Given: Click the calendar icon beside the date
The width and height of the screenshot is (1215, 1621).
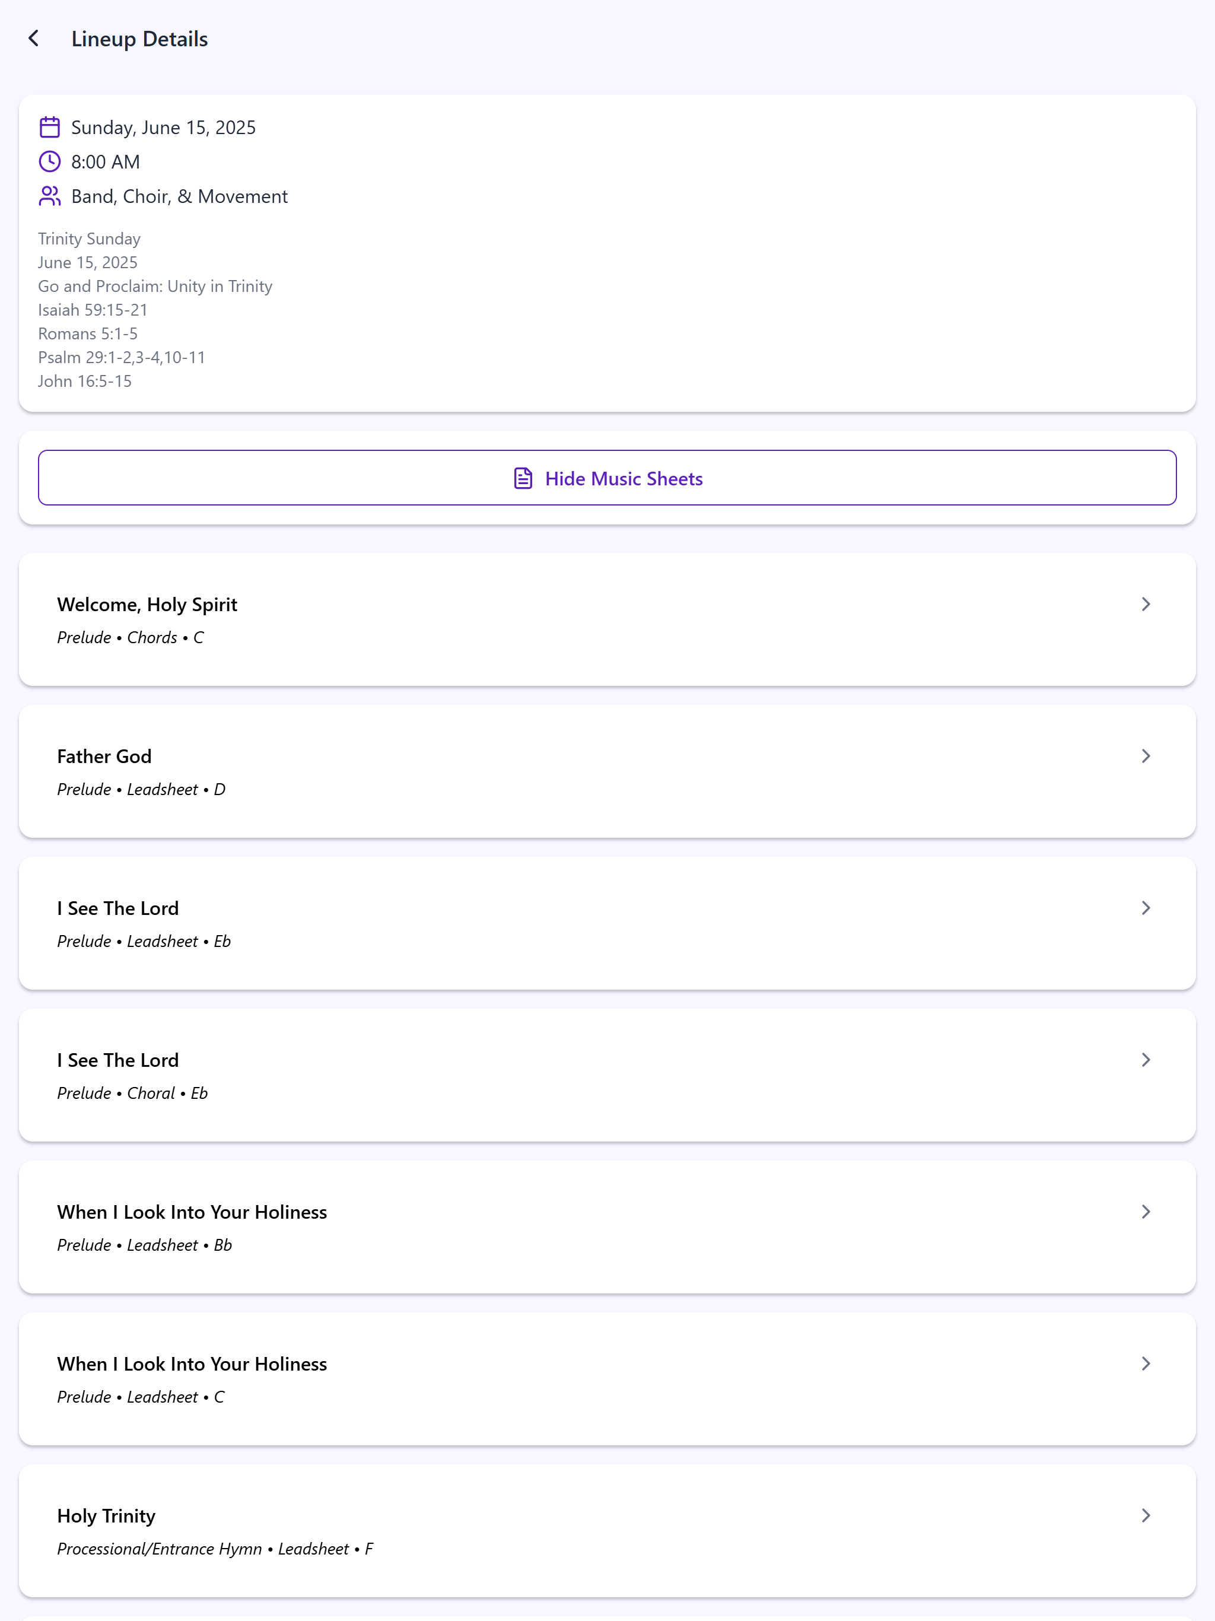Looking at the screenshot, I should [49, 128].
